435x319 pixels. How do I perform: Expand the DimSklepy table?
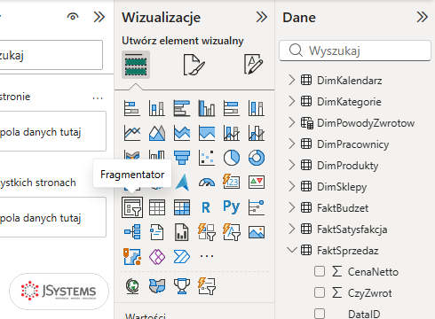click(292, 186)
